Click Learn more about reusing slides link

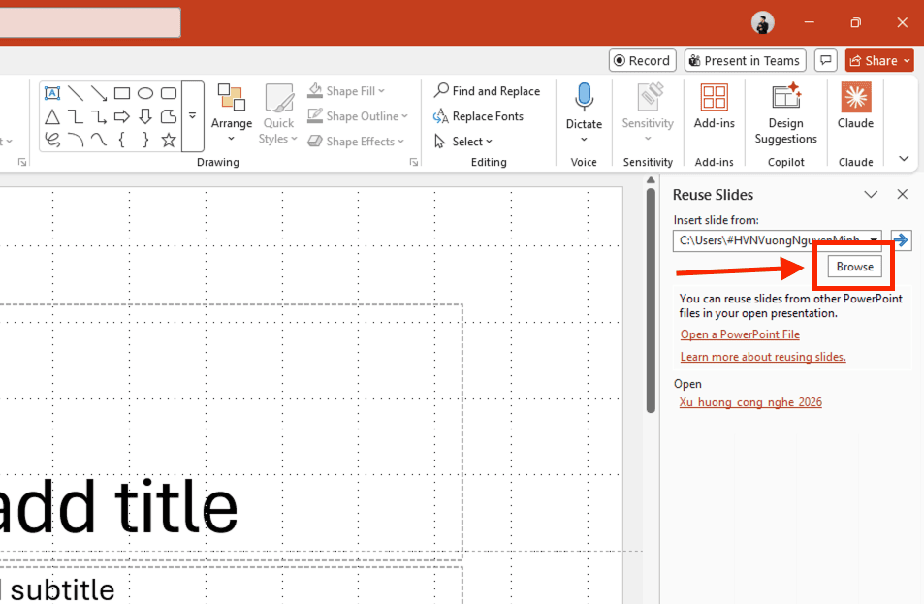(x=763, y=357)
